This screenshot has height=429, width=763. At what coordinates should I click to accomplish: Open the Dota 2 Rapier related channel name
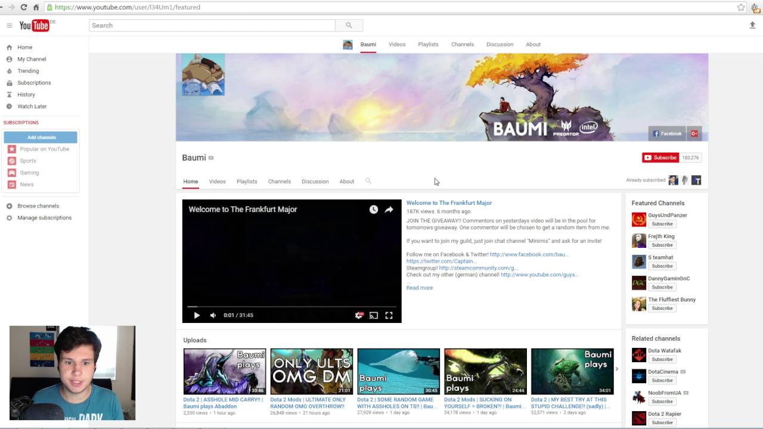pyautogui.click(x=665, y=414)
